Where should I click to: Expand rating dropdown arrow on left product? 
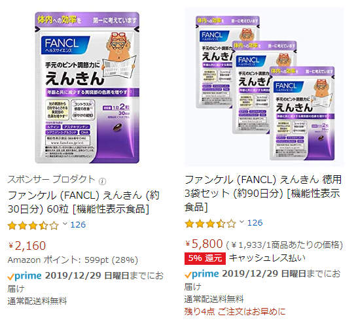coord(65,224)
